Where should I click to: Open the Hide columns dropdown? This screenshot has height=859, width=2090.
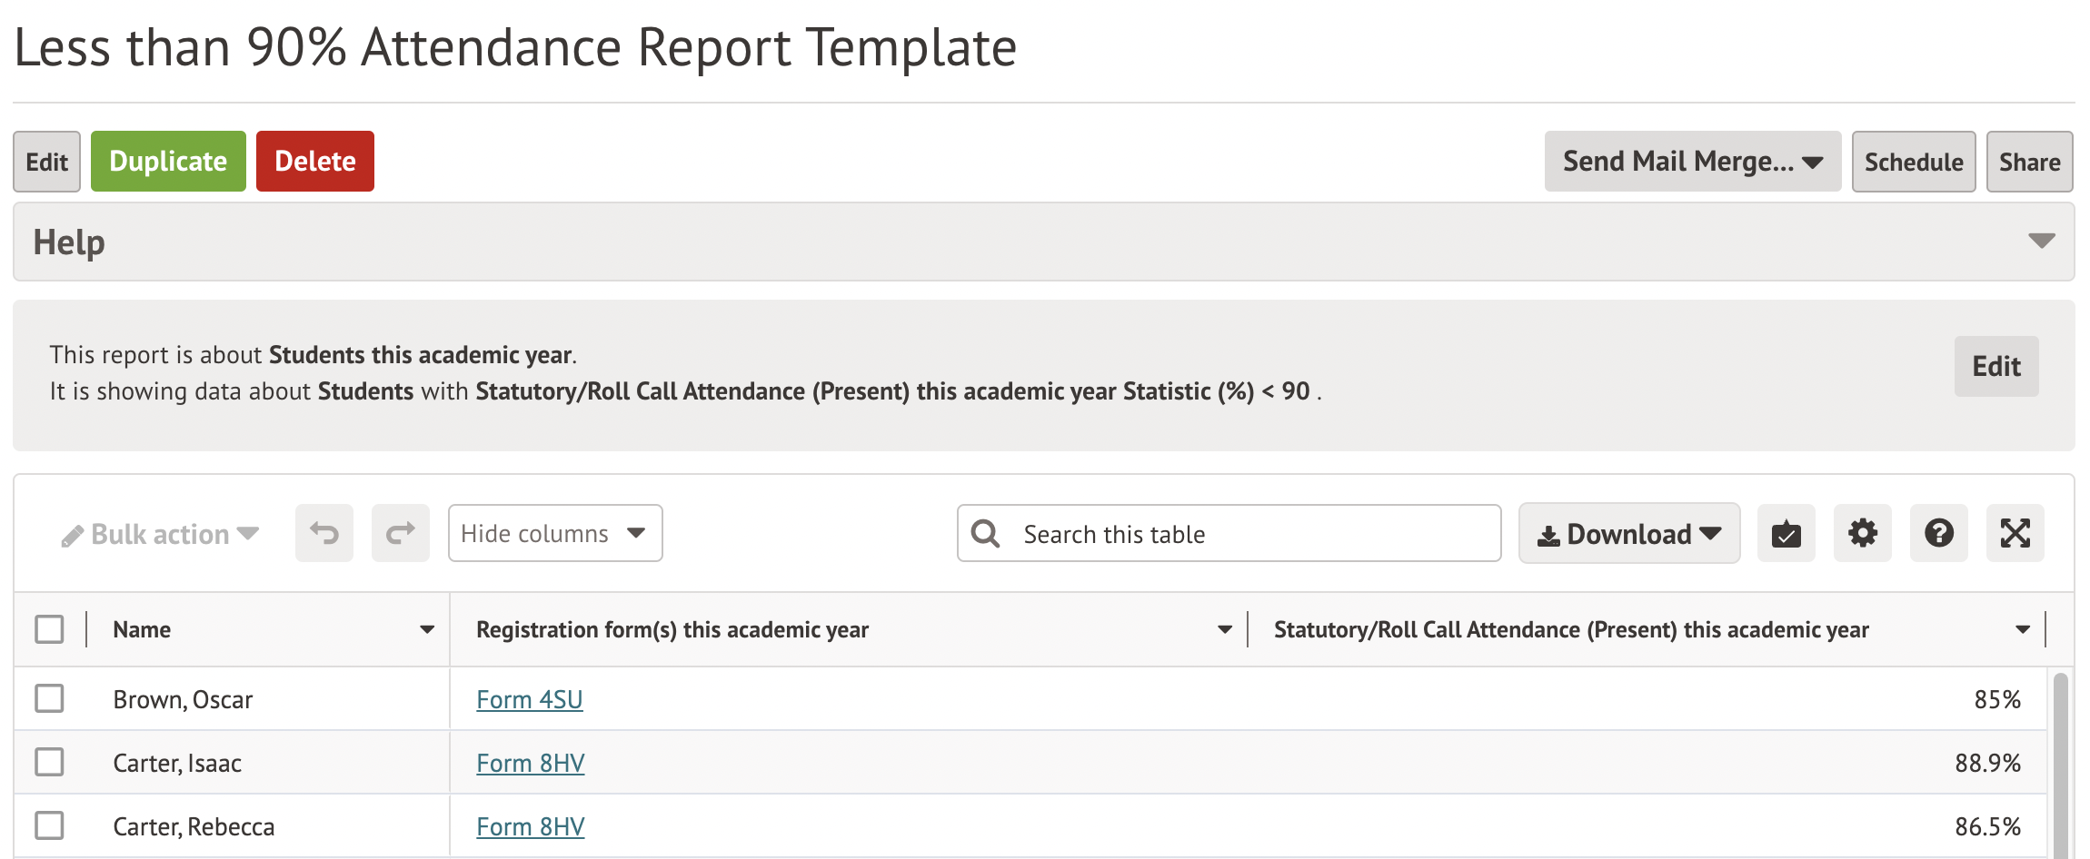point(554,533)
